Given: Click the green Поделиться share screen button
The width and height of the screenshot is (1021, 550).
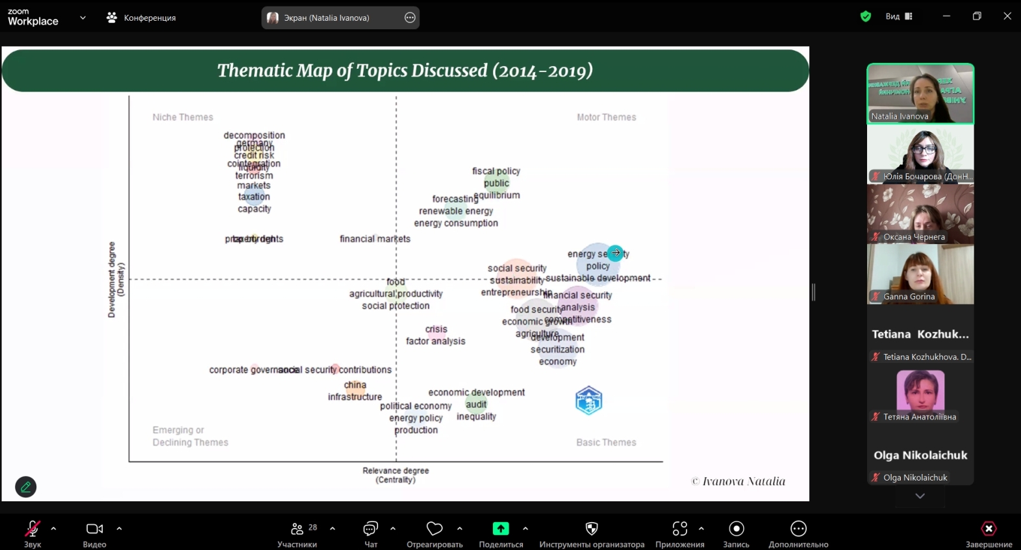Looking at the screenshot, I should (501, 529).
